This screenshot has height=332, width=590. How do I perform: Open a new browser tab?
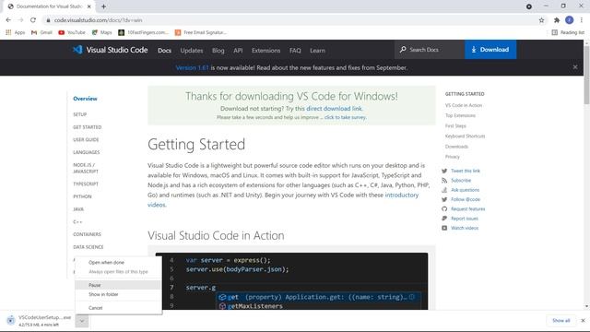pos(103,6)
